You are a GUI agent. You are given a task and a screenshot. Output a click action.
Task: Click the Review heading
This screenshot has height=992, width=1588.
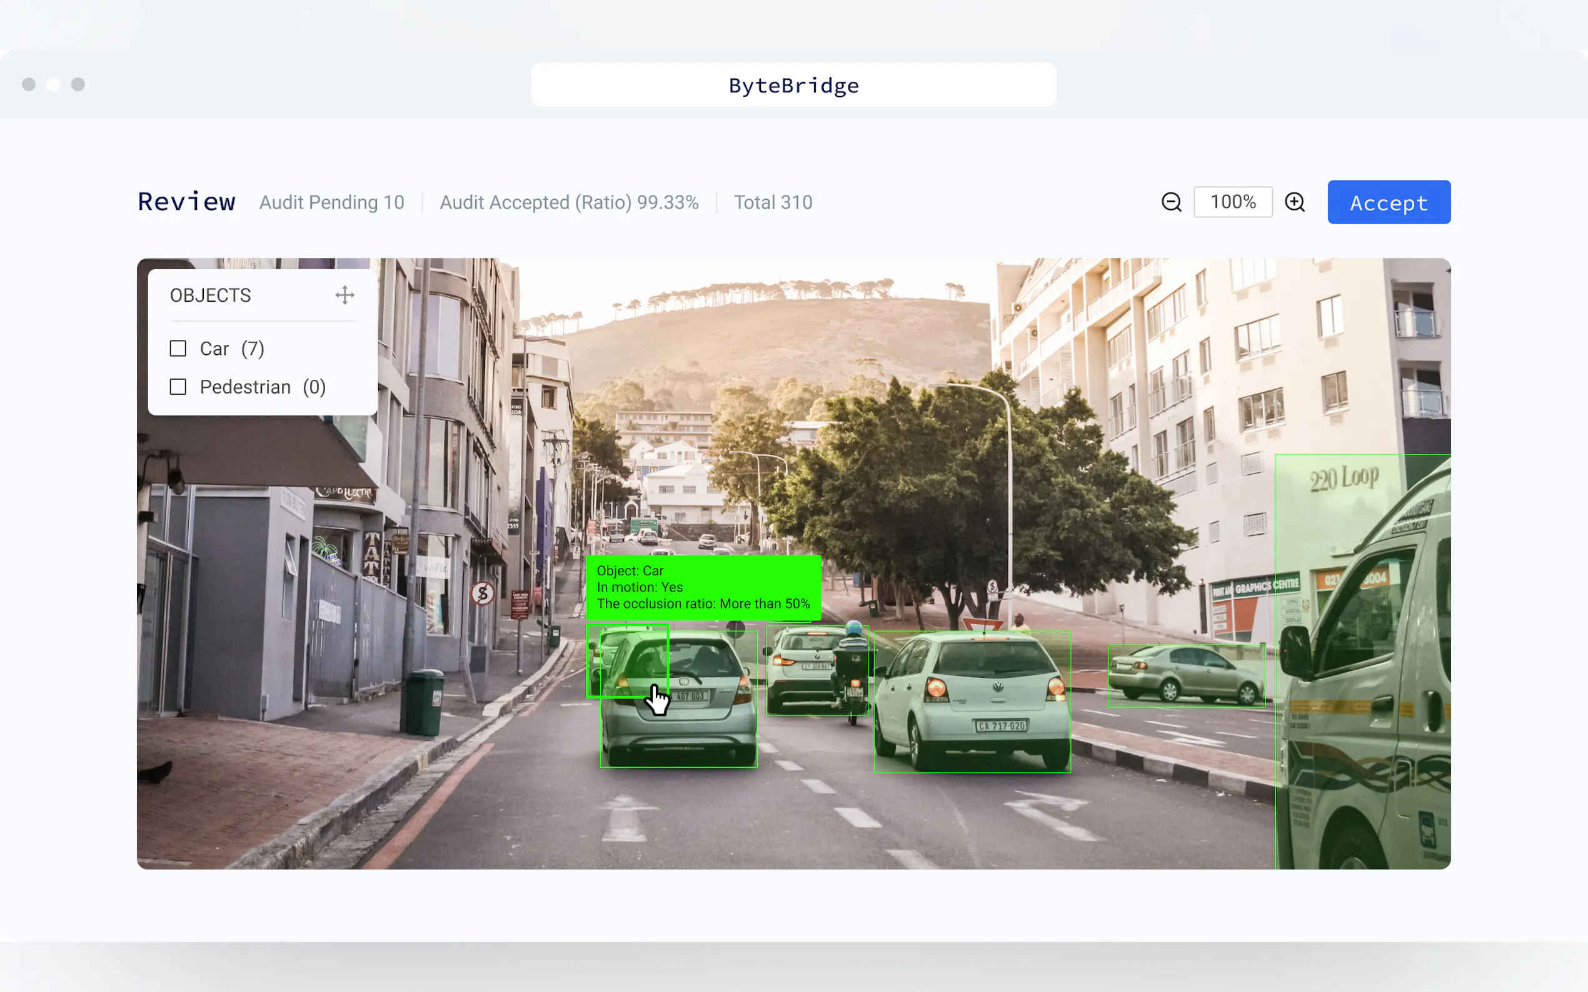pos(186,202)
